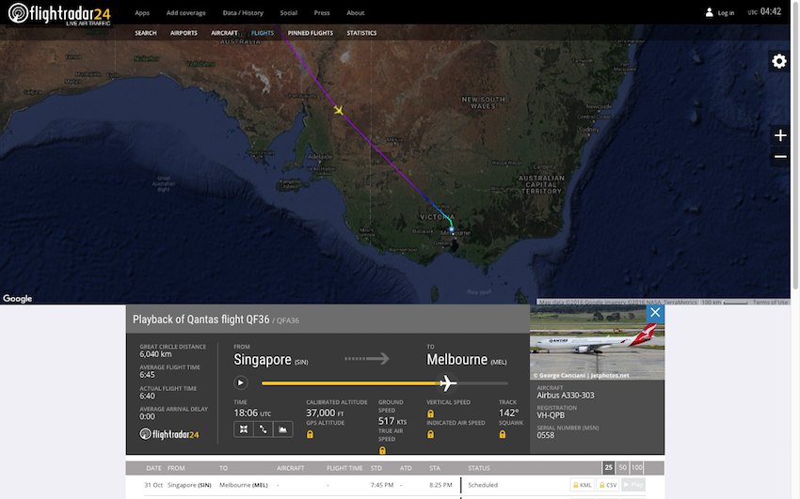The height and width of the screenshot is (499, 800).
Task: Switch to the Airports tab
Action: pos(184,33)
